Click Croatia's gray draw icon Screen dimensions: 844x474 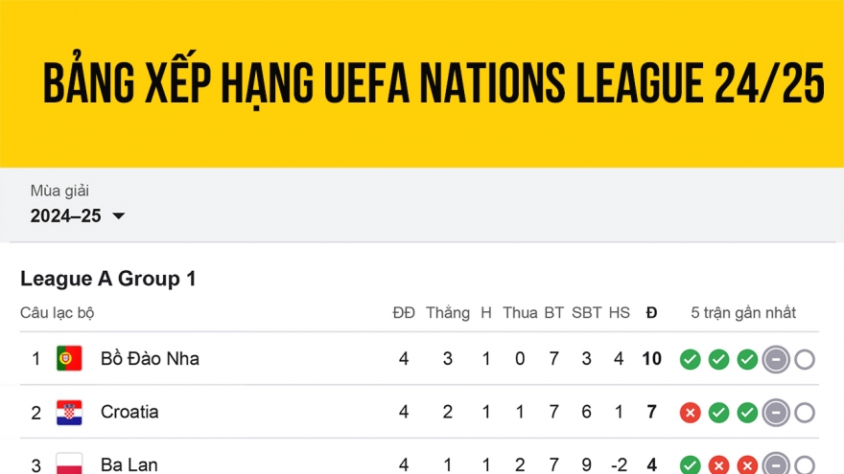[x=776, y=414]
